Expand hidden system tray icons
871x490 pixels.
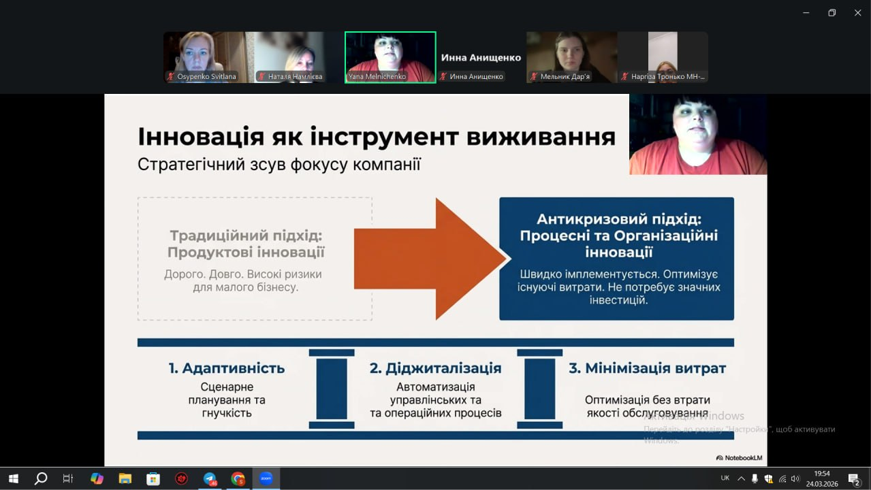tap(742, 478)
